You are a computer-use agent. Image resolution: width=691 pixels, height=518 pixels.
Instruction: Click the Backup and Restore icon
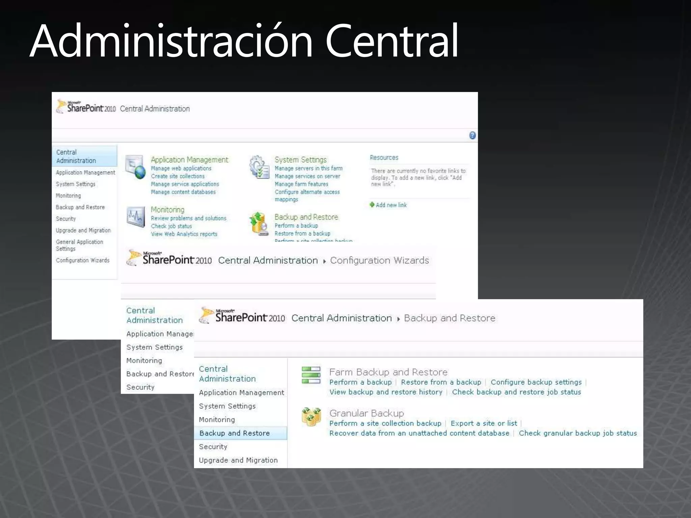coord(259,223)
